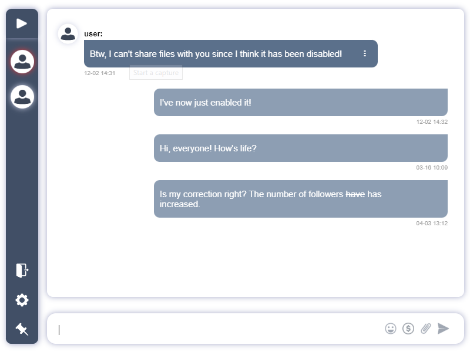Select the first contact avatar with red ring
Screen dimensions: 470x352
(22, 61)
